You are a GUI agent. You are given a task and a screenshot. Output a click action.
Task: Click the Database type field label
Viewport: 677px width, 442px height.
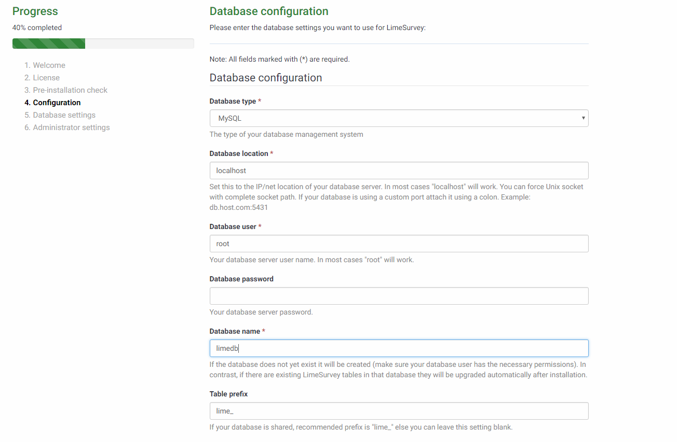233,101
